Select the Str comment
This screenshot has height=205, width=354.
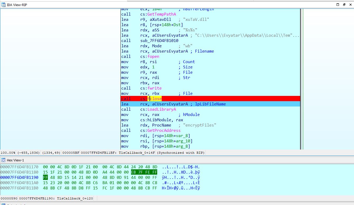tap(187, 78)
